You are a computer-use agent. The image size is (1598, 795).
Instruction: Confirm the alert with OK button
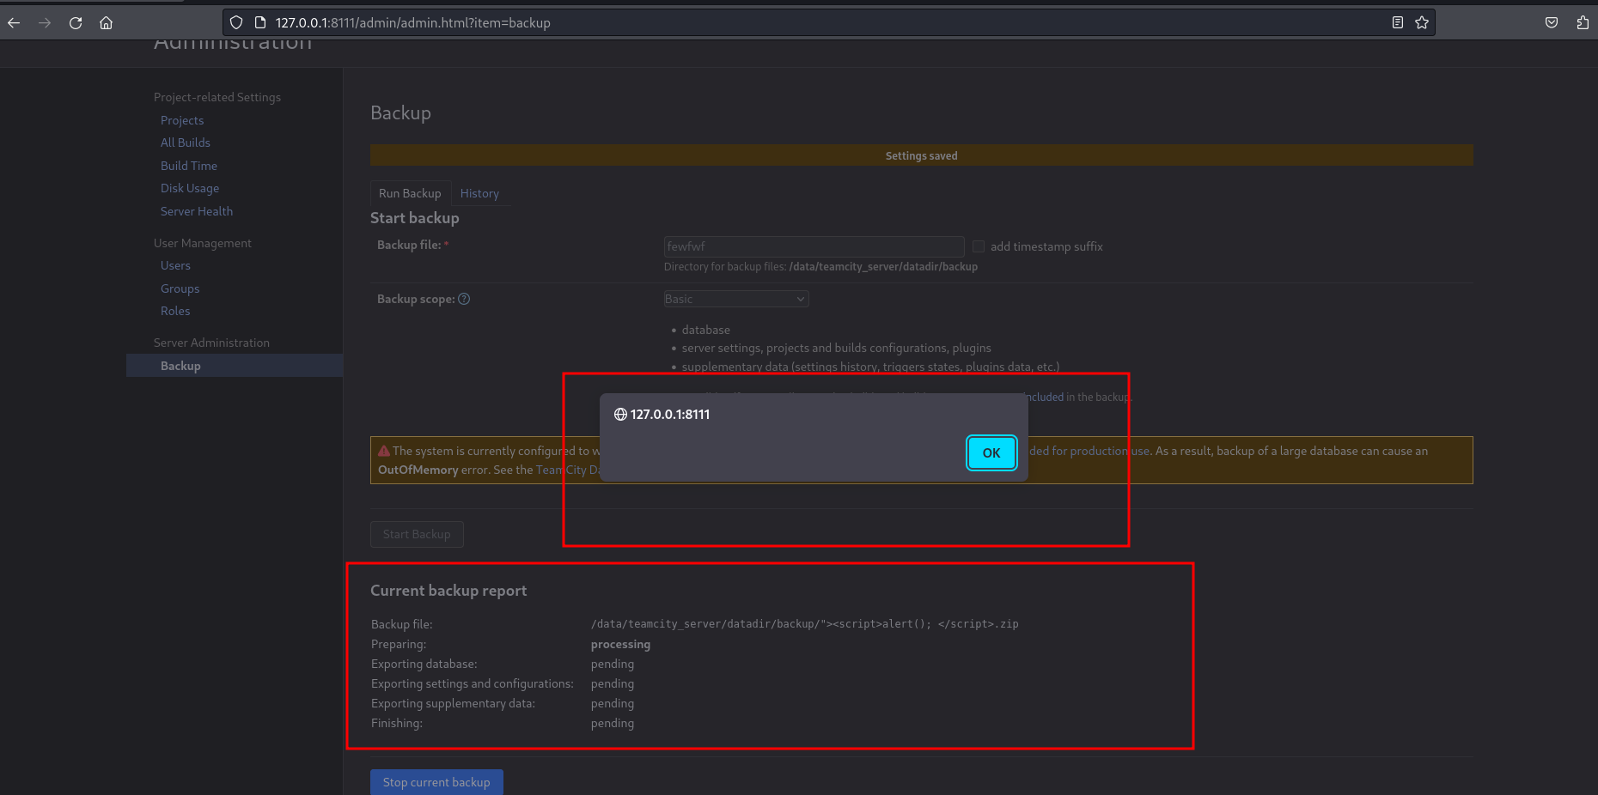[x=991, y=453]
